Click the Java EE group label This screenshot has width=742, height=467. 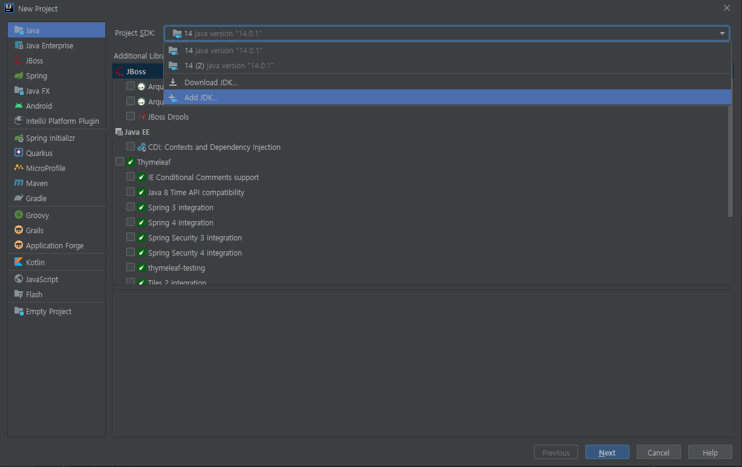[137, 132]
